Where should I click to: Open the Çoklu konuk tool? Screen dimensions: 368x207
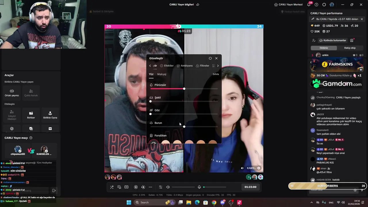[x=31, y=93]
